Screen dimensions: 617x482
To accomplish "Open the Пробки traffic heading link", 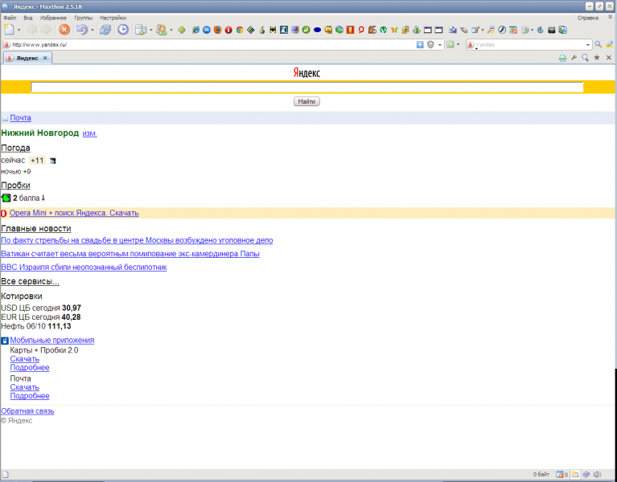I will pyautogui.click(x=15, y=185).
